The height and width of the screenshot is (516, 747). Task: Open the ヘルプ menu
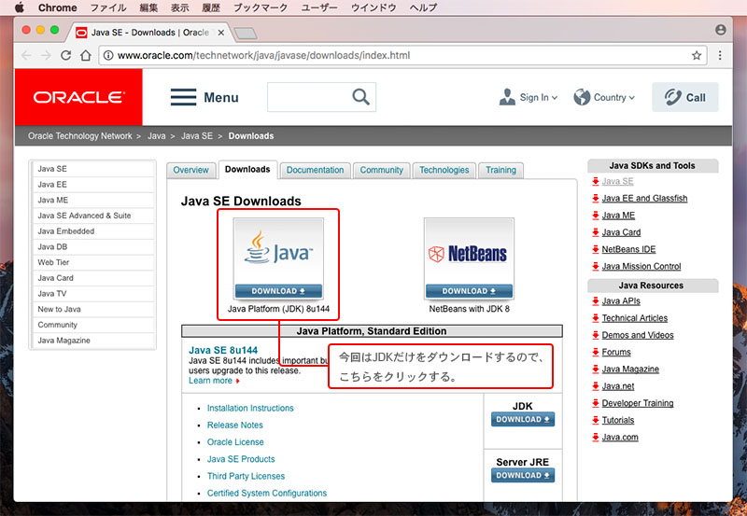click(423, 7)
